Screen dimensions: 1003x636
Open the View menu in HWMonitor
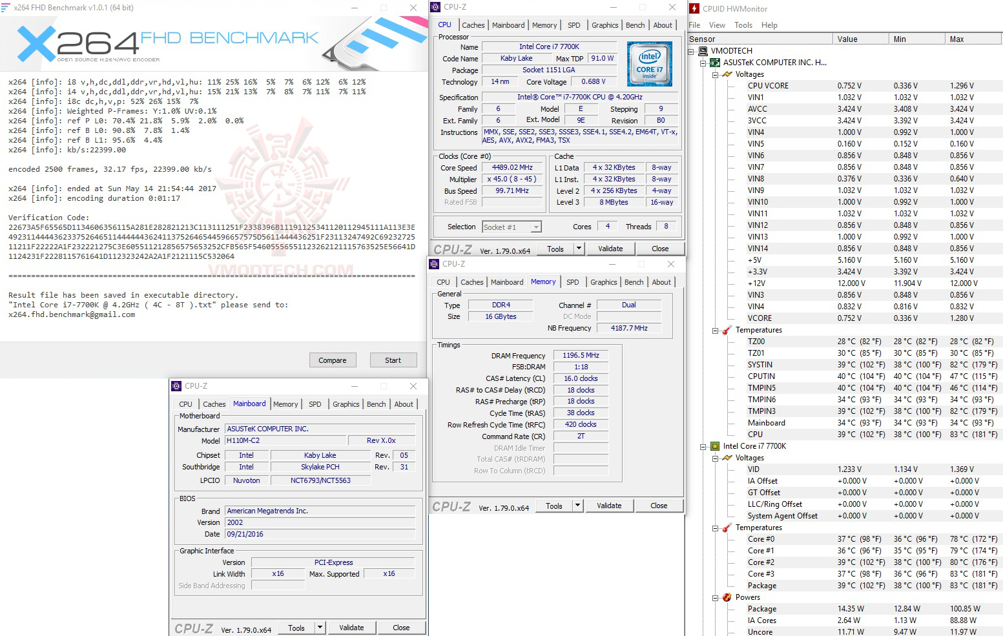click(717, 25)
